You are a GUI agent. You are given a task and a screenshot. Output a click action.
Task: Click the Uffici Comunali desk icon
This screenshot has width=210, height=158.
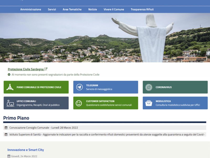10,103
